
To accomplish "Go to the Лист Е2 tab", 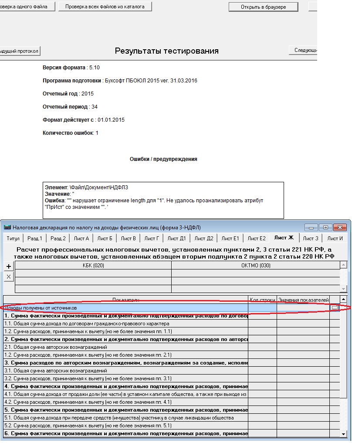I will [x=256, y=238].
